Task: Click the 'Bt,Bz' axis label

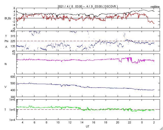Action: 8,19
